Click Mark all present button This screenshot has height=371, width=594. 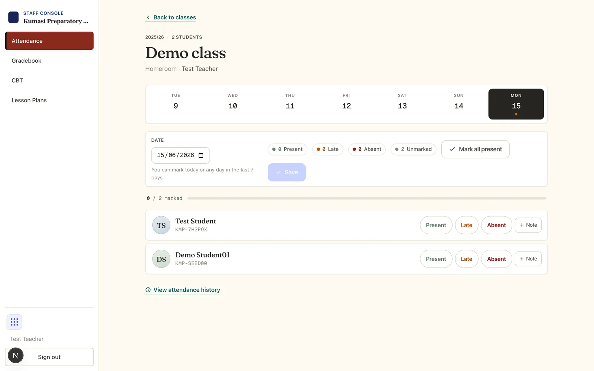click(475, 149)
